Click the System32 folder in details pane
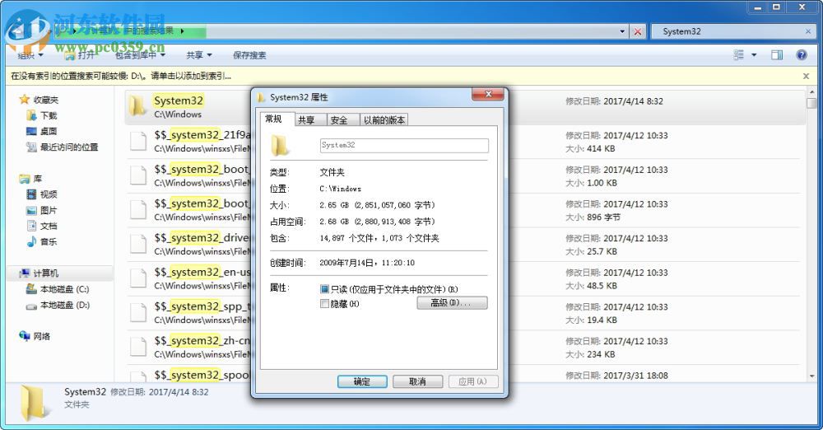 pos(34,403)
